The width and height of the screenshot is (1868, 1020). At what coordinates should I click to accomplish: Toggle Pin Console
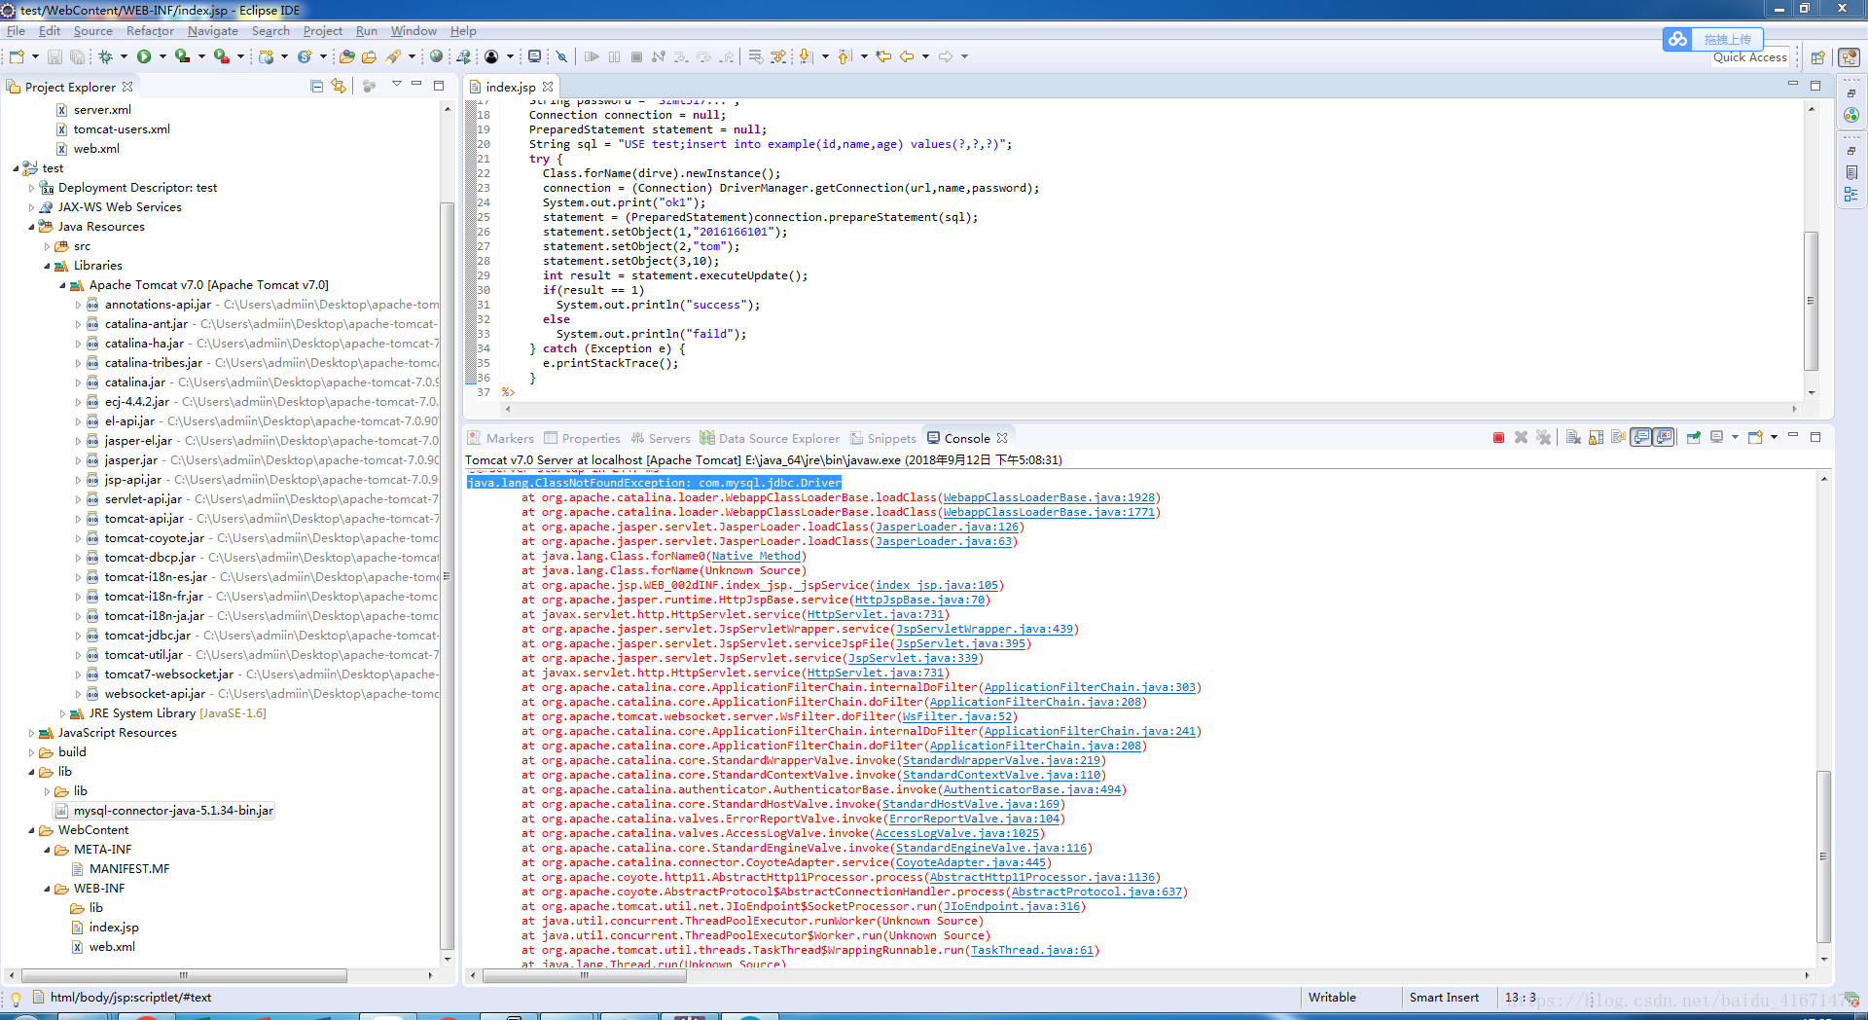[1694, 438]
